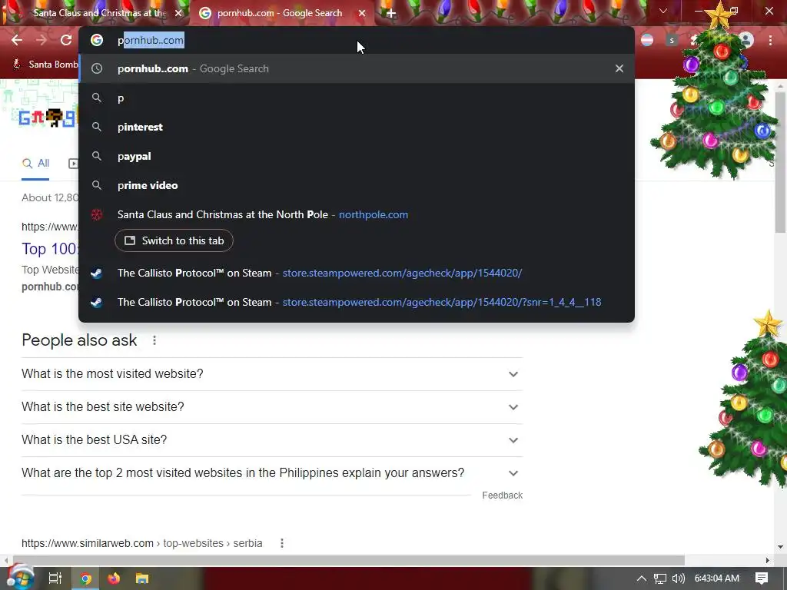Click the magnifier icon beside prime video
Image resolution: width=787 pixels, height=590 pixels.
[97, 185]
